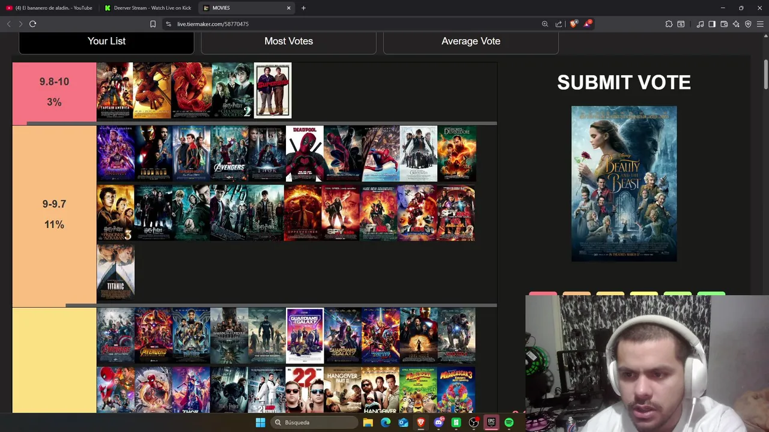This screenshot has width=769, height=432.
Task: Open the Windows Start menu
Action: pyautogui.click(x=260, y=422)
